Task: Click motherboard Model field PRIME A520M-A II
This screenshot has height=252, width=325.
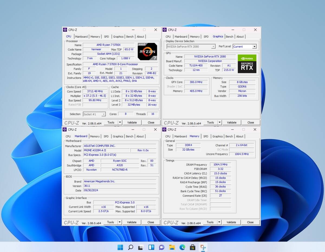Action: pos(106,150)
